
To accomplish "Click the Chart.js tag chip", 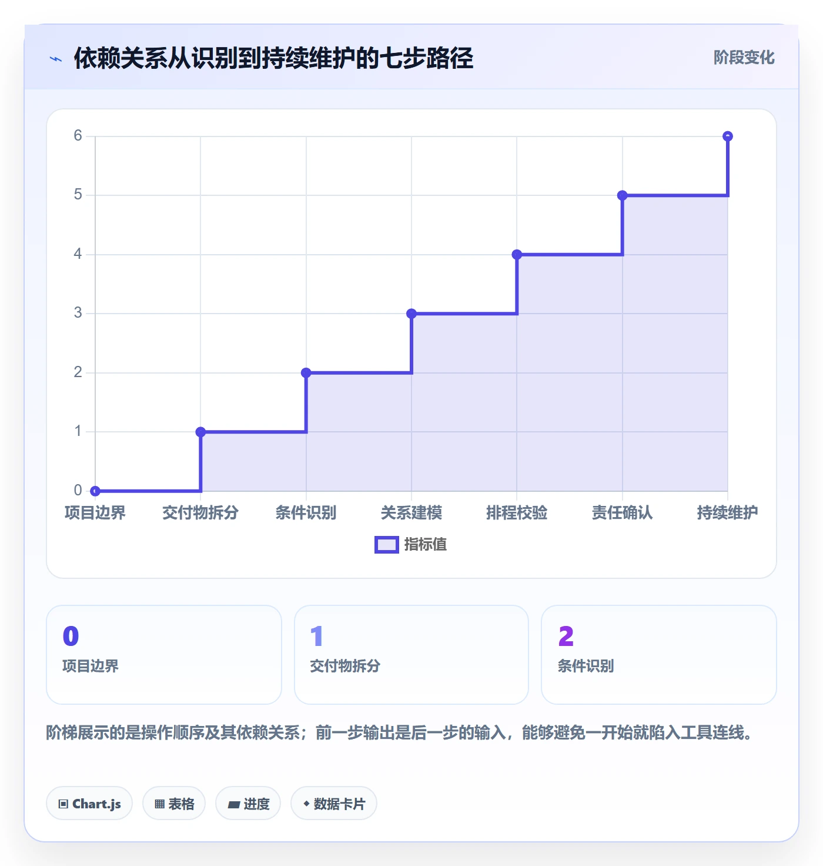I will point(89,803).
